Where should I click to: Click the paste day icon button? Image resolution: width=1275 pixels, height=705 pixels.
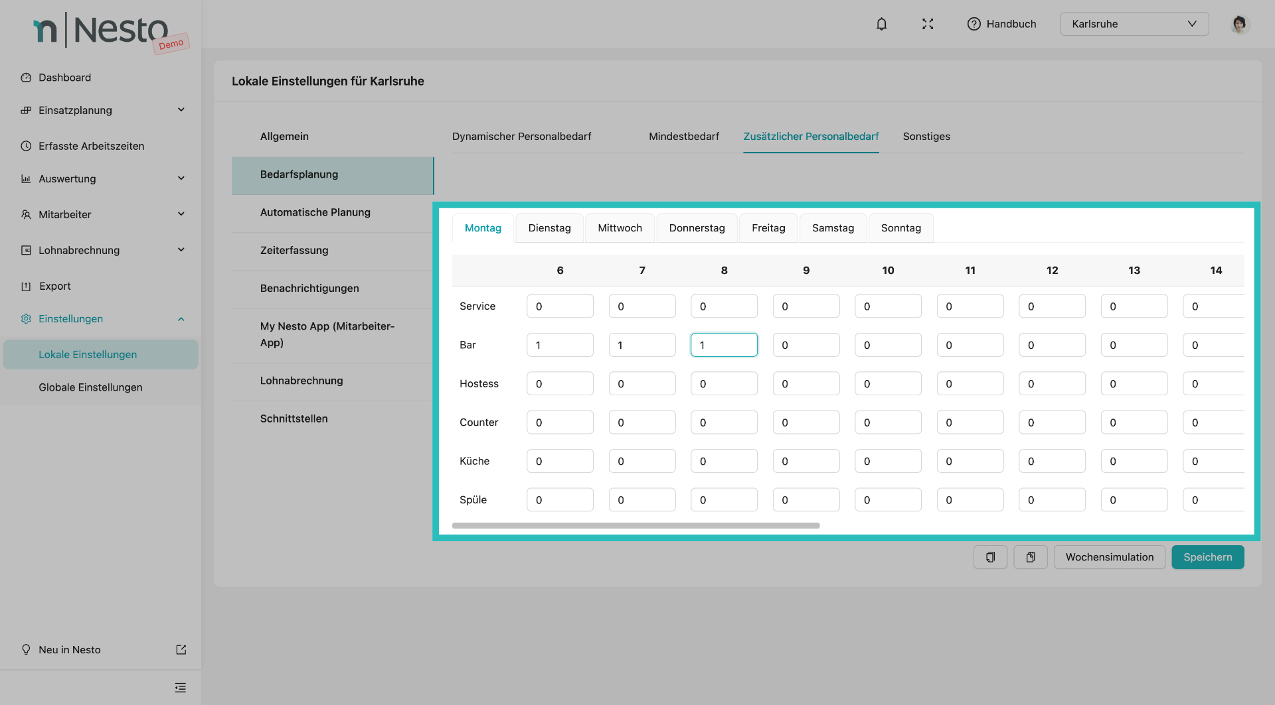point(1031,557)
